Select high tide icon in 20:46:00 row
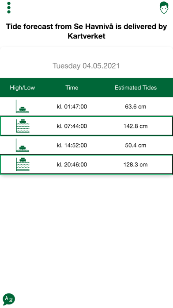Screen dimensions: 173x308 pyautogui.click(x=23, y=165)
